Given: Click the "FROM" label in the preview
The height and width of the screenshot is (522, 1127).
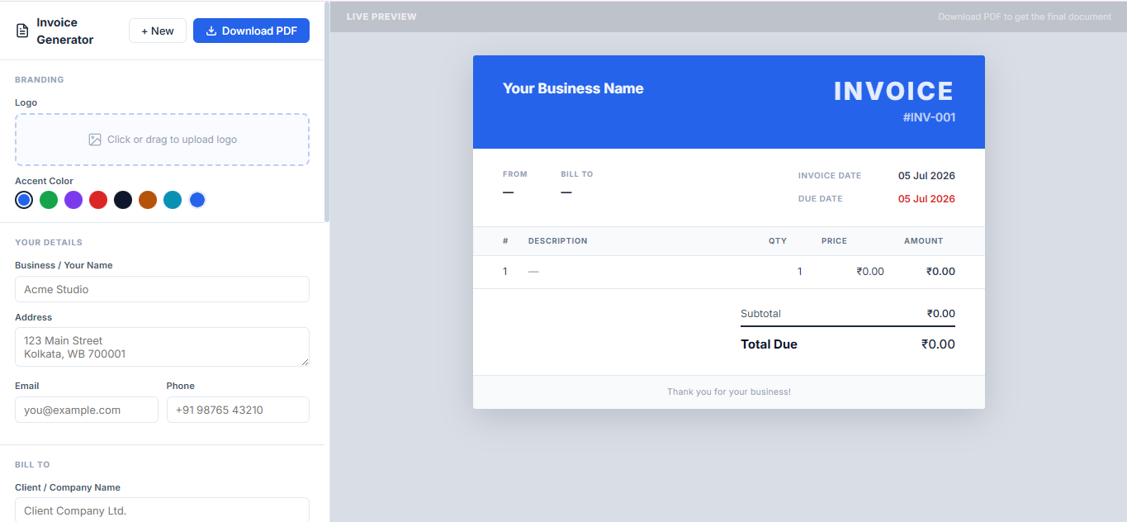Looking at the screenshot, I should point(515,174).
